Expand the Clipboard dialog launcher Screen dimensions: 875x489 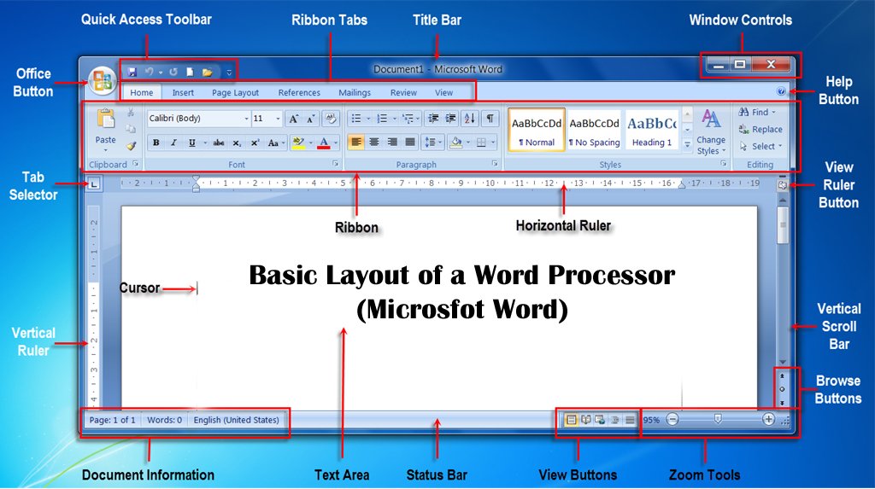point(136,164)
